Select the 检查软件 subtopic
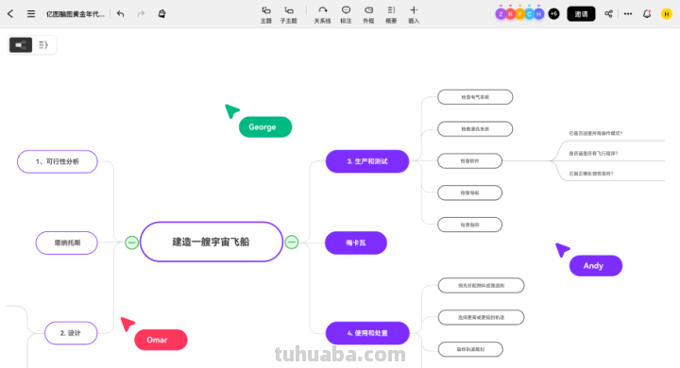 coord(469,160)
